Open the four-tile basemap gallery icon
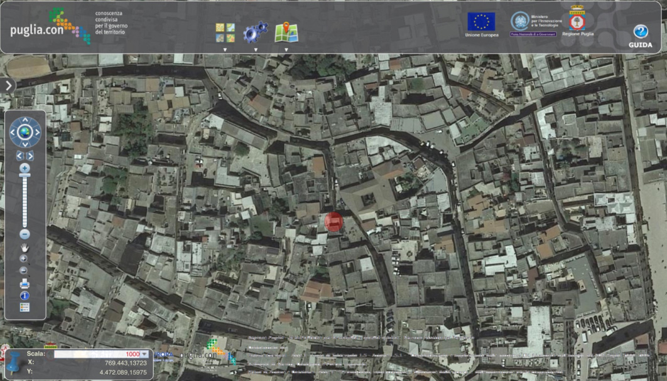The width and height of the screenshot is (667, 381). click(x=225, y=33)
